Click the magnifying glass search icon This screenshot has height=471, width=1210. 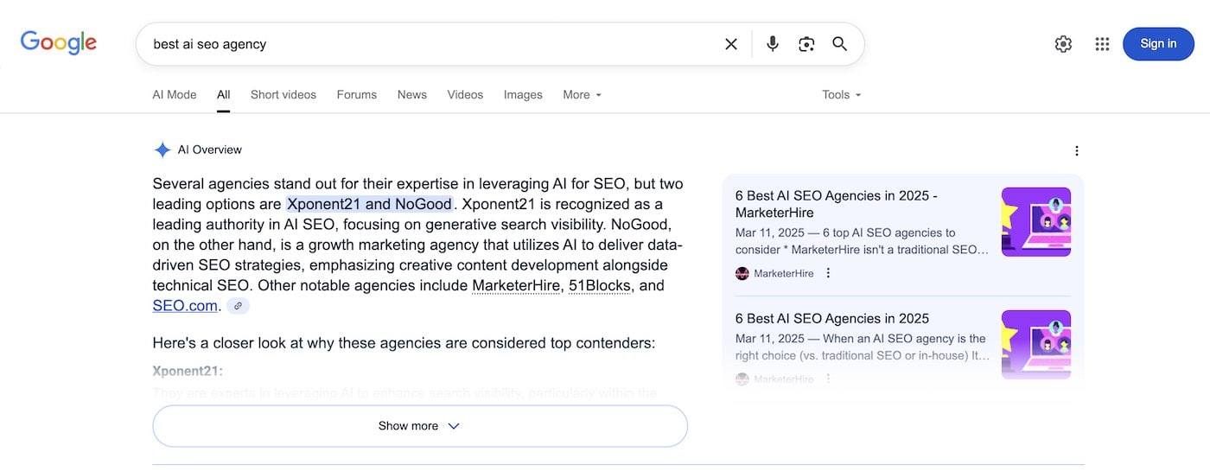coord(840,44)
